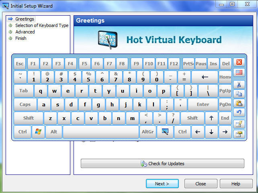The image size is (258, 193).
Task: Click the letter m key
Action: (x=133, y=118)
